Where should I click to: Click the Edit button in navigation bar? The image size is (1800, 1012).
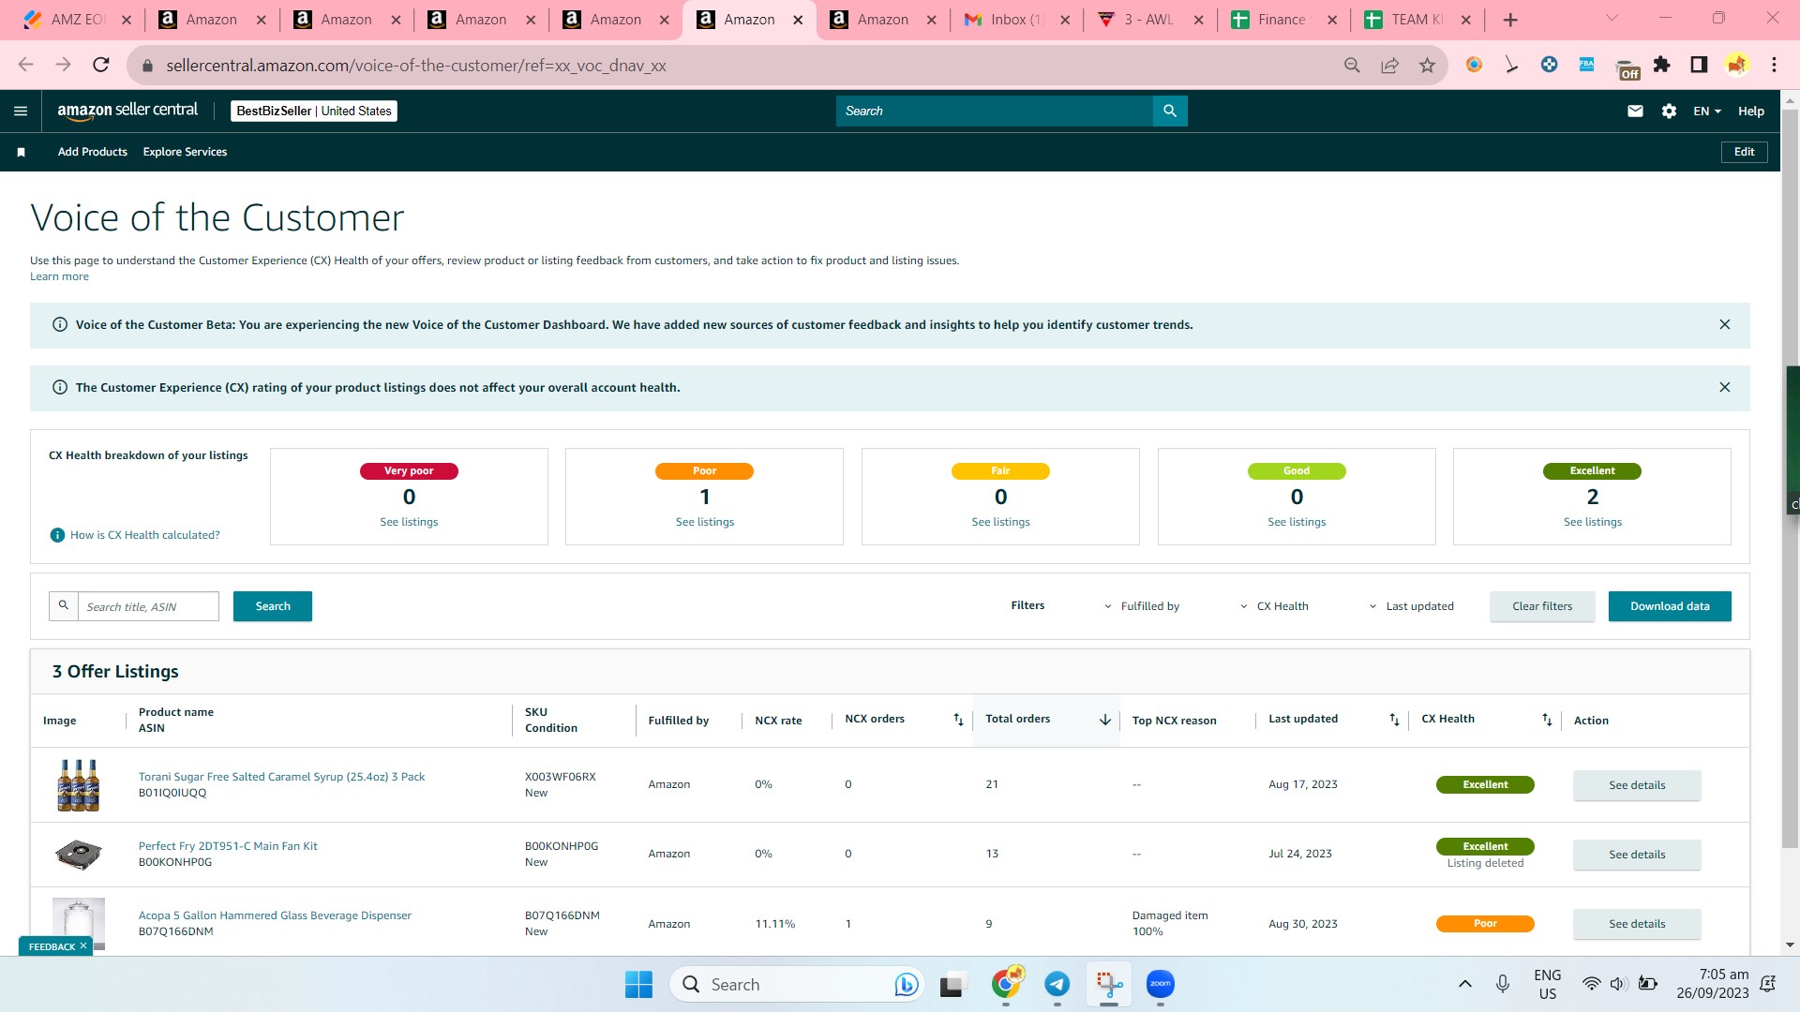coord(1744,152)
